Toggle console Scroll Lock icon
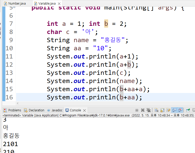This screenshot has height=153, width=195. 162,110
